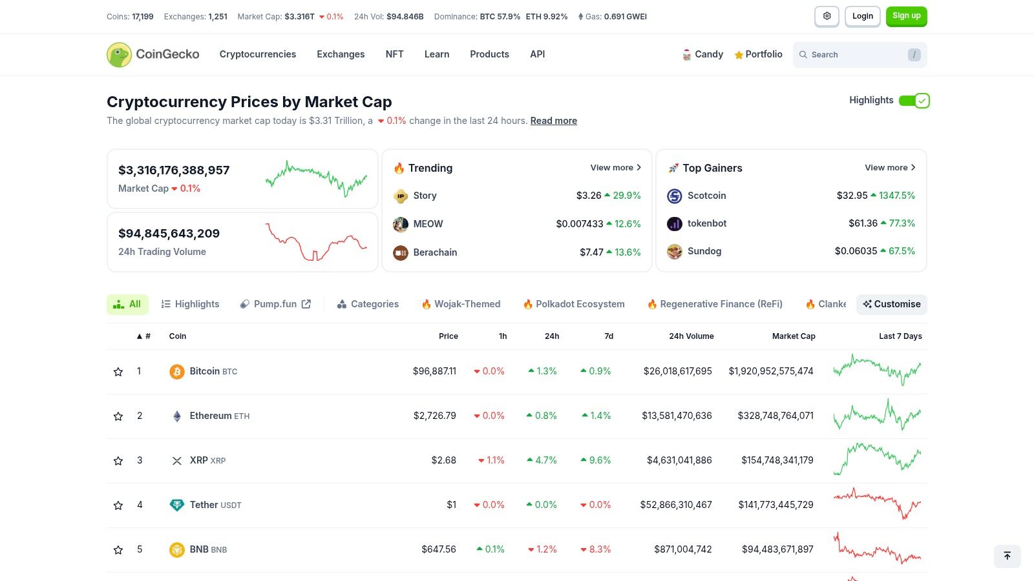
Task: Click the Scotcoin icon in Top Gainers
Action: pos(675,196)
